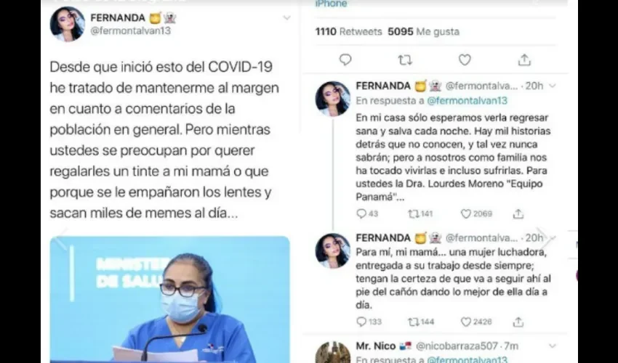Image resolution: width=618 pixels, height=363 pixels.
Task: Open the @fermontalvan13 handle under the FERNANDA name
Action: pyautogui.click(x=130, y=30)
